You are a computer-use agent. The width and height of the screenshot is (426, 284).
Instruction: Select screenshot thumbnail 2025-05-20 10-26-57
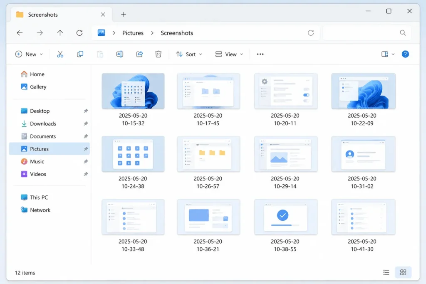[x=208, y=154]
